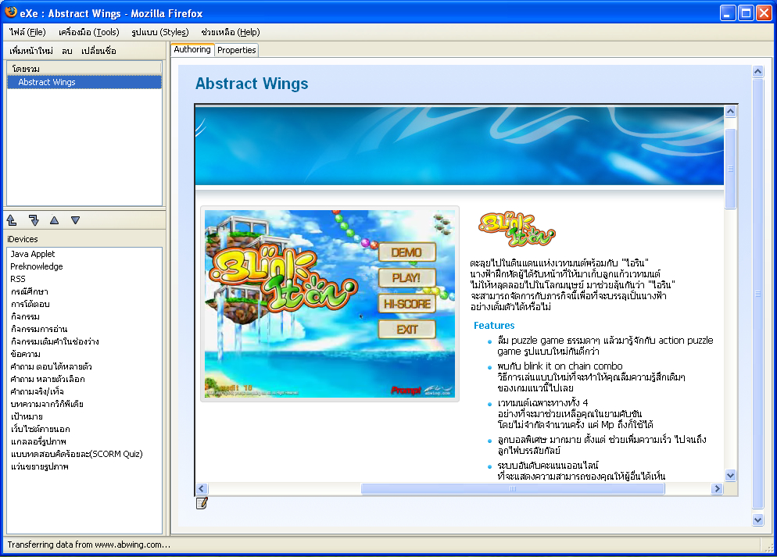This screenshot has height=557, width=777.
Task: Click the edit iDevice notepad icon
Action: click(202, 503)
